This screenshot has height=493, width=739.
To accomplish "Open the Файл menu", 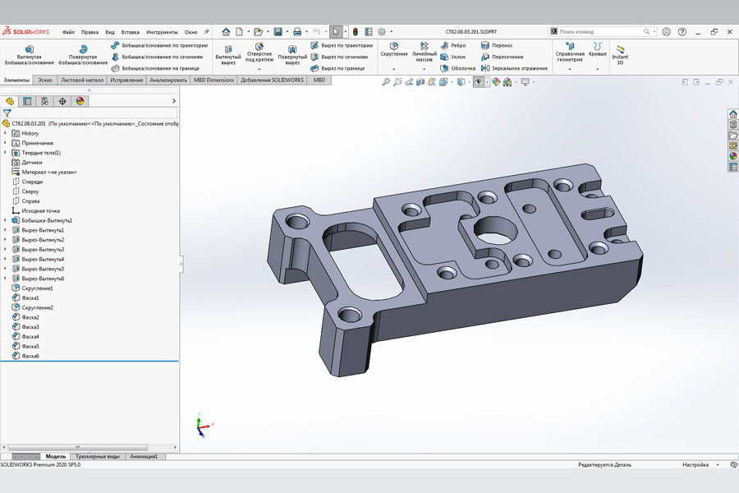I will pos(68,32).
